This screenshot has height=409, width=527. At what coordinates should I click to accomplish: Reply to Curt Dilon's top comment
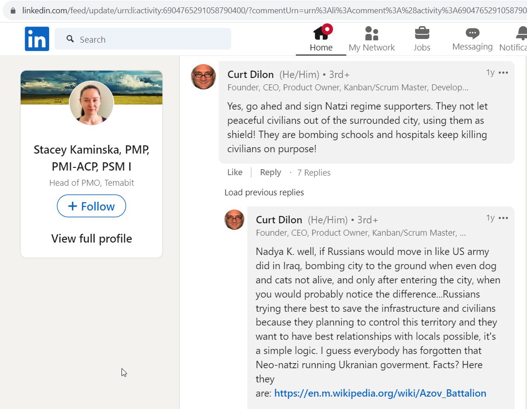[x=271, y=172]
